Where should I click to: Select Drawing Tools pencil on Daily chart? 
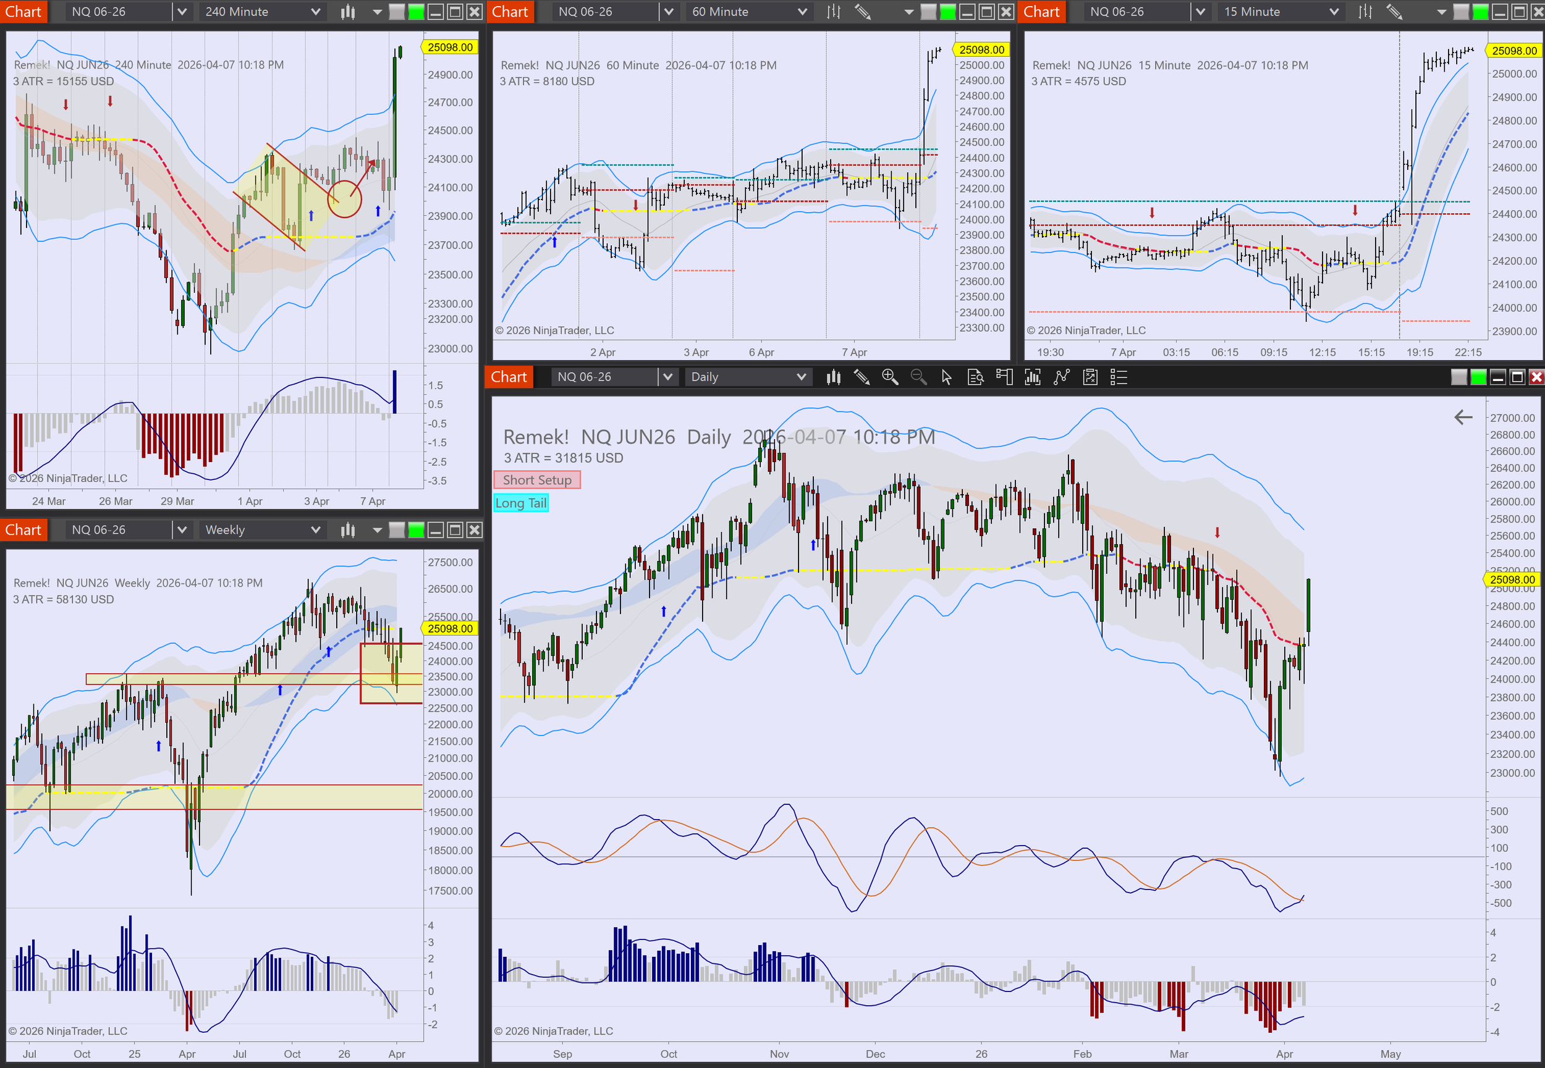click(861, 377)
